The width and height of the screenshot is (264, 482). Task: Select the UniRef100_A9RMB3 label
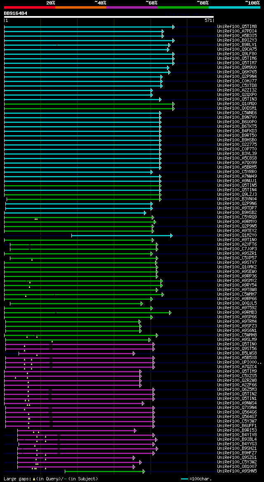point(237,313)
